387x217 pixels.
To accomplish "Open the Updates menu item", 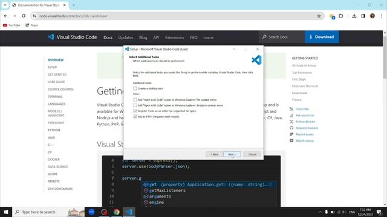I will click(x=126, y=37).
